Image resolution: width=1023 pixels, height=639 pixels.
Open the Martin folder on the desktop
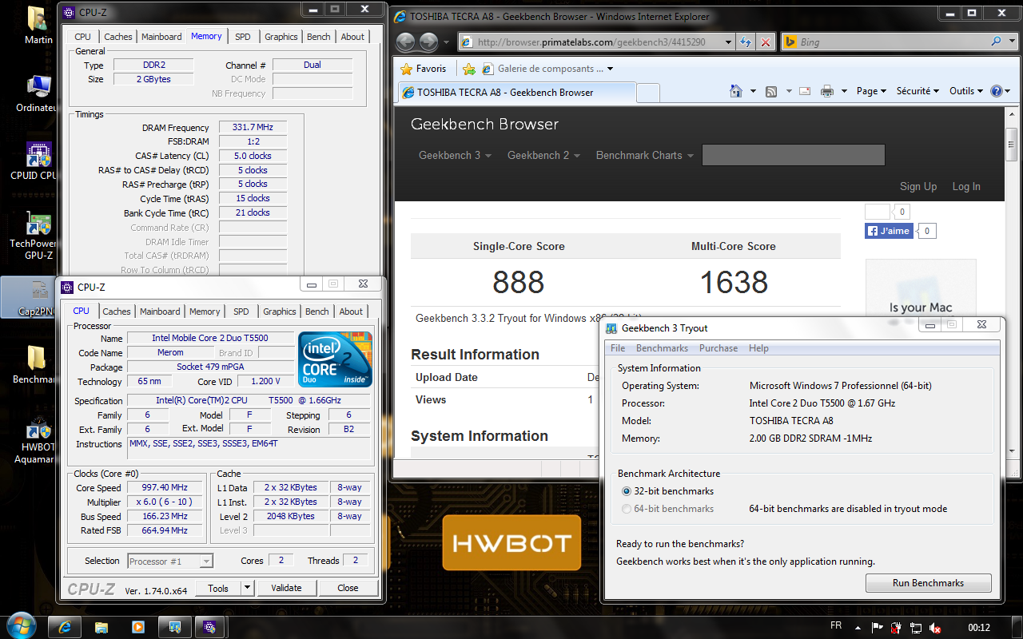[x=37, y=26]
